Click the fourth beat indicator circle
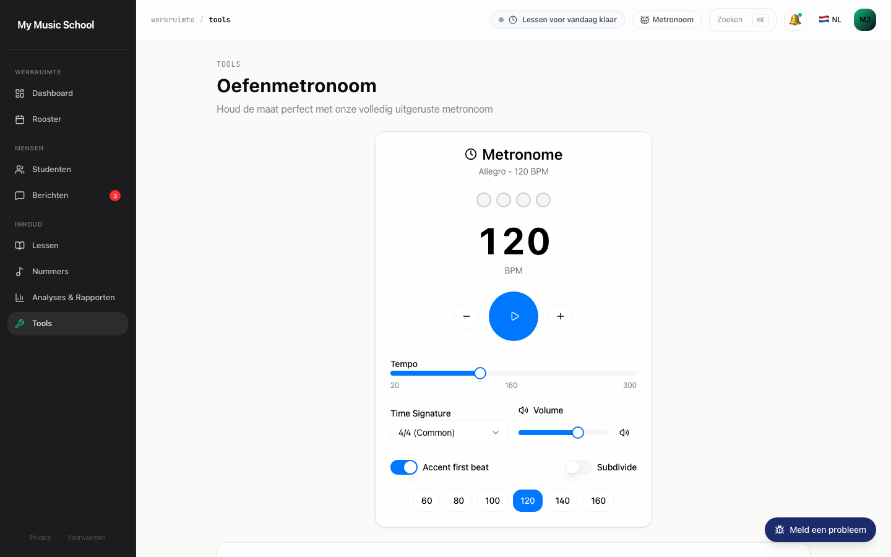 coord(543,200)
